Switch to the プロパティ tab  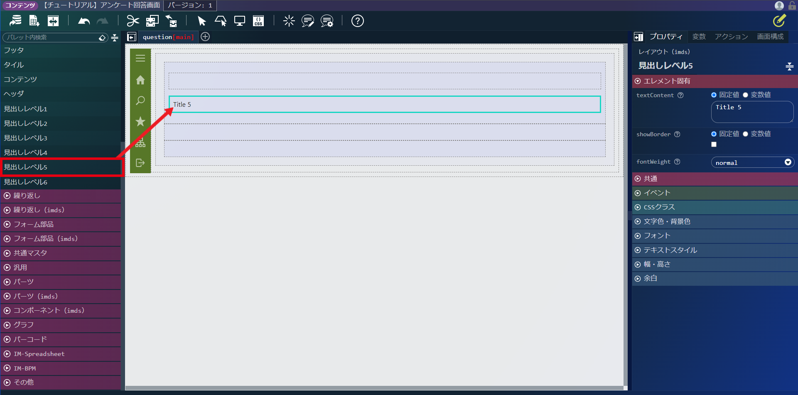[666, 37]
